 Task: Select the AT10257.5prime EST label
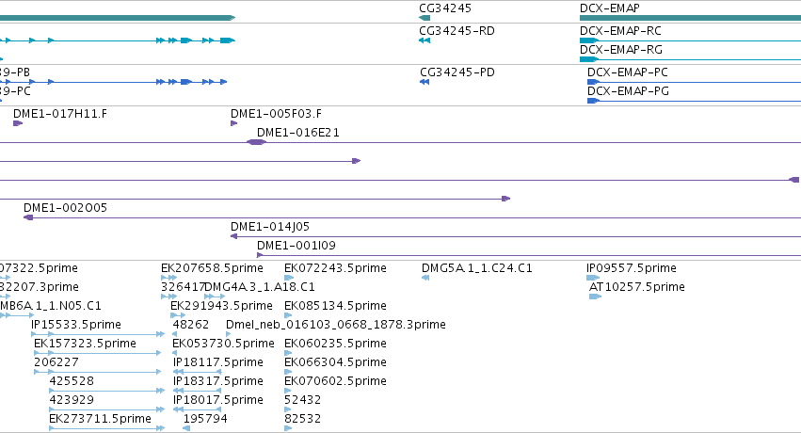tap(636, 287)
